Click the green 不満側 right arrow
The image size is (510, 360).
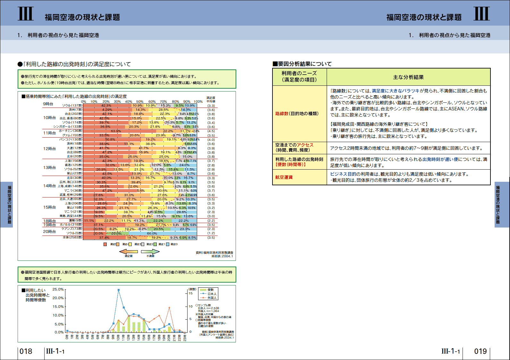[x=150, y=252]
